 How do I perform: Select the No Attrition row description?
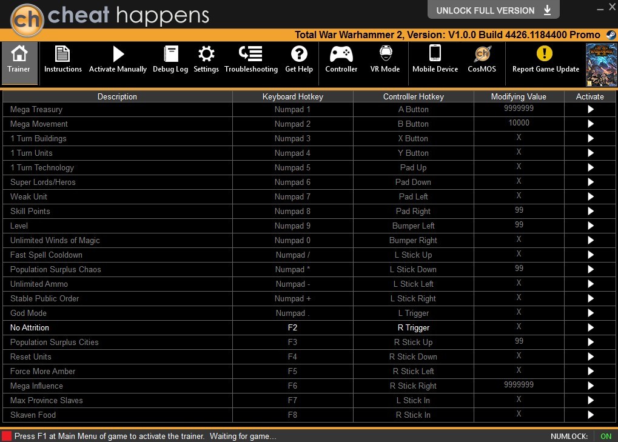pyautogui.click(x=30, y=328)
